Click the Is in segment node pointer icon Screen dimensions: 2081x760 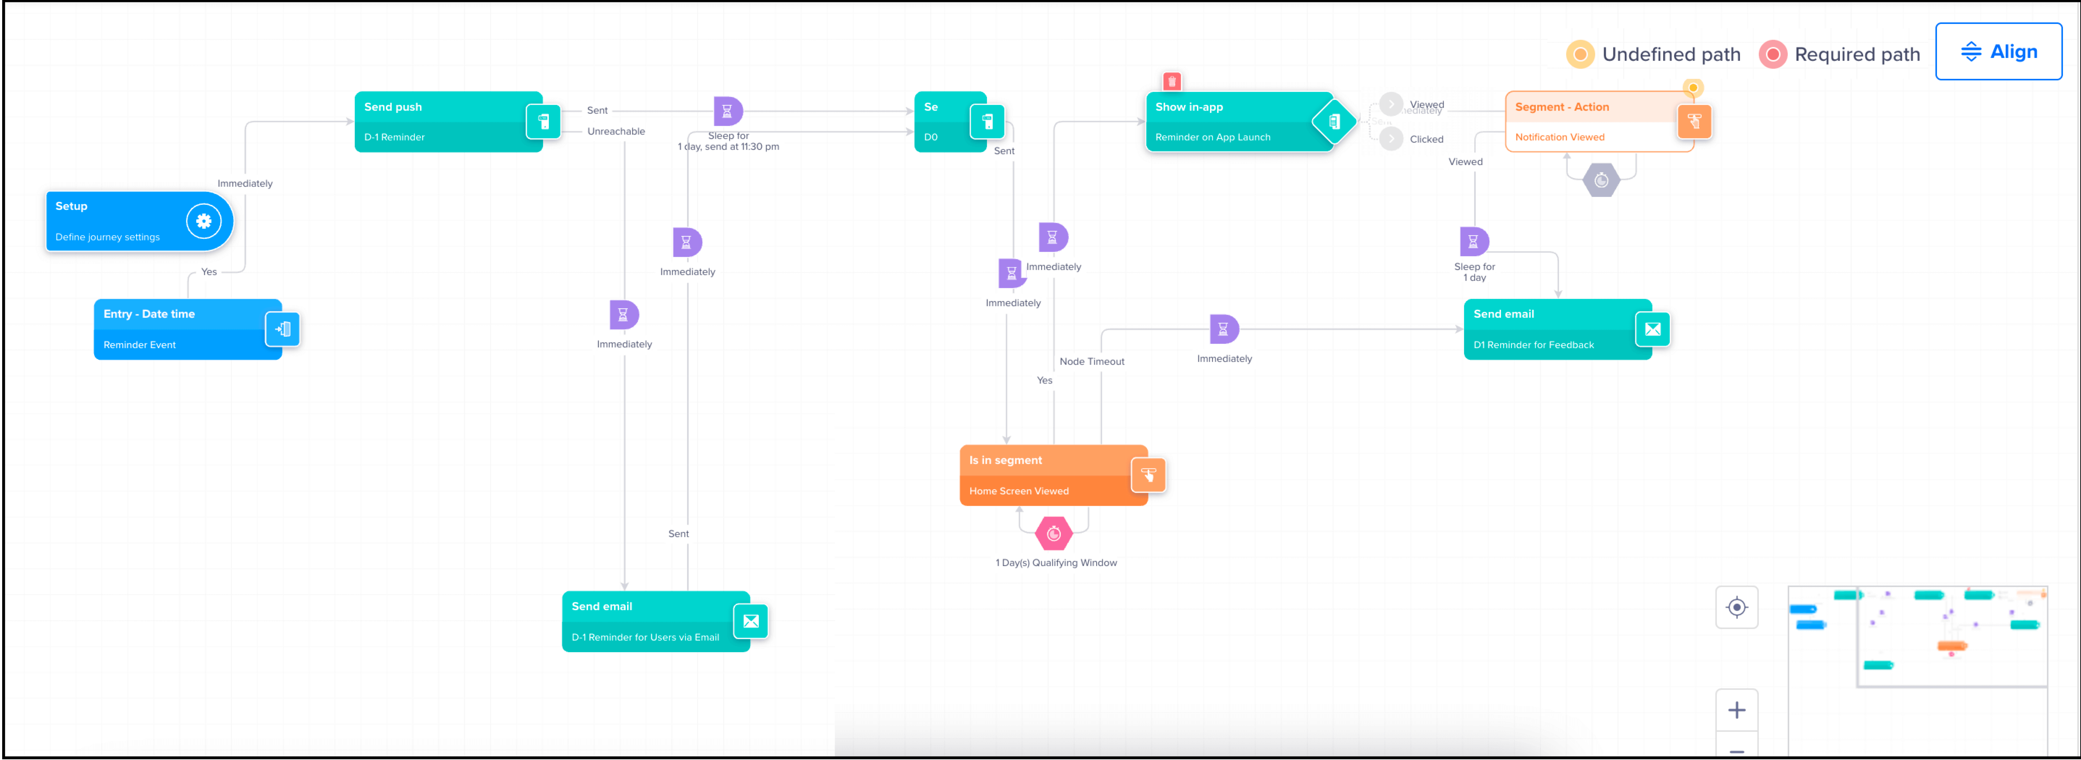point(1148,475)
